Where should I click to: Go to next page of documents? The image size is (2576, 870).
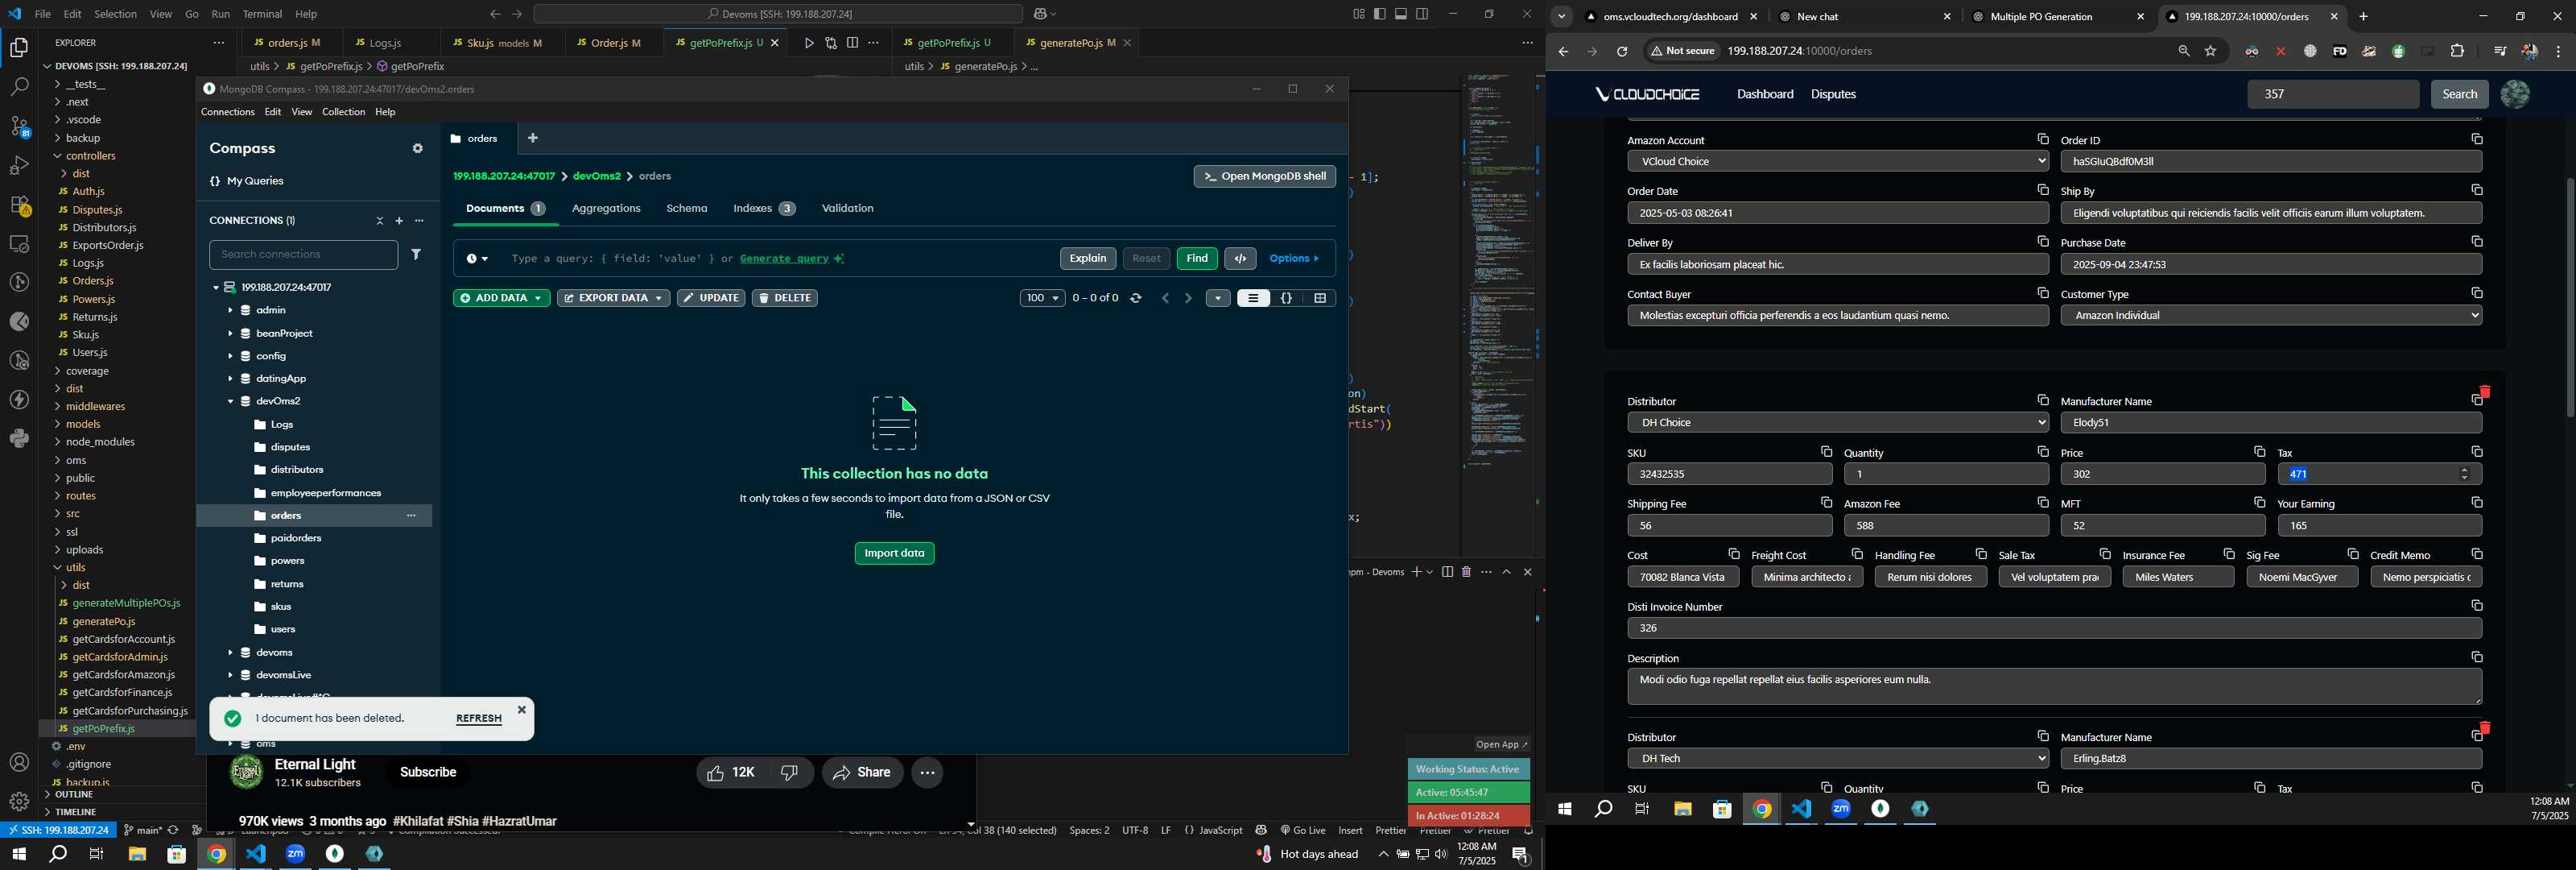tap(1188, 298)
